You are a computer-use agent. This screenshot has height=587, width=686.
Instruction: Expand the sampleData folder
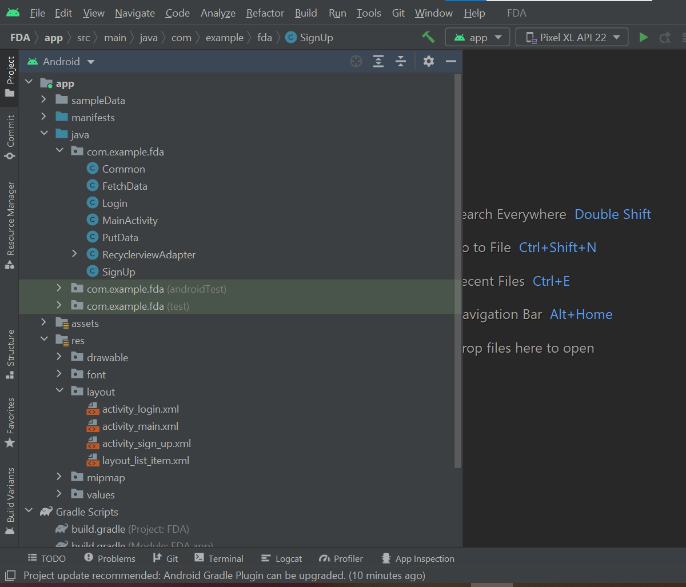44,100
